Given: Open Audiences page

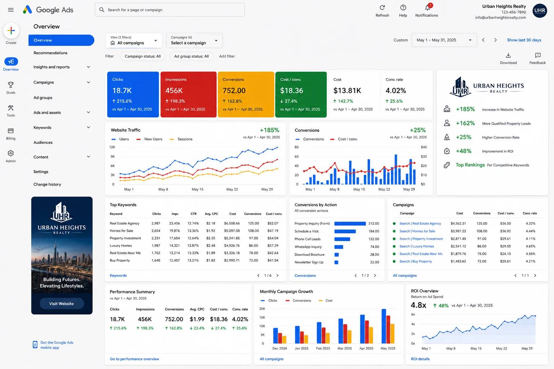Looking at the screenshot, I should coord(43,143).
